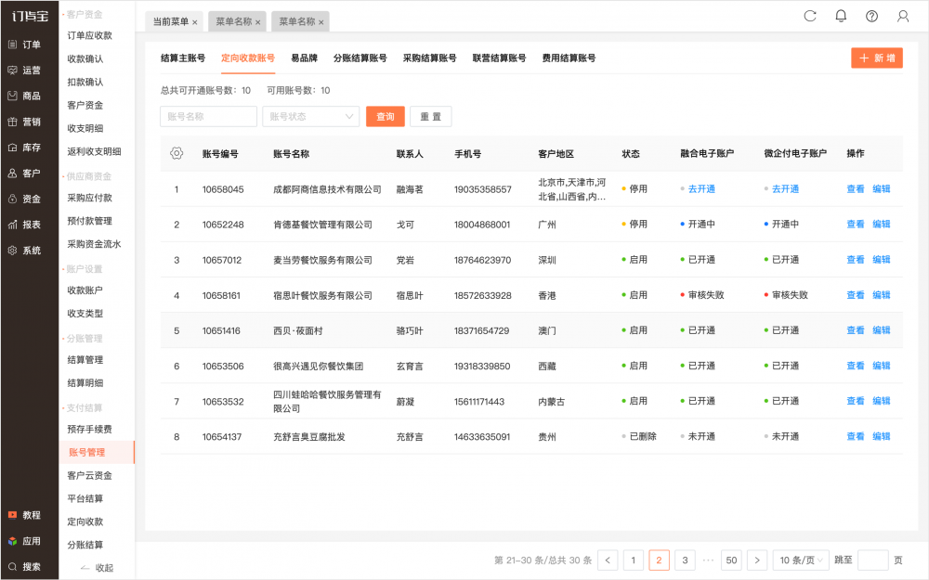Switch to the 费用结算账号 tab
This screenshot has height=580, width=929.
(569, 58)
